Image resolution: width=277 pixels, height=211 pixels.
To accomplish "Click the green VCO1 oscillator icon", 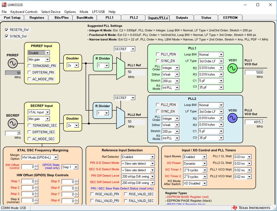I will (232, 68).
